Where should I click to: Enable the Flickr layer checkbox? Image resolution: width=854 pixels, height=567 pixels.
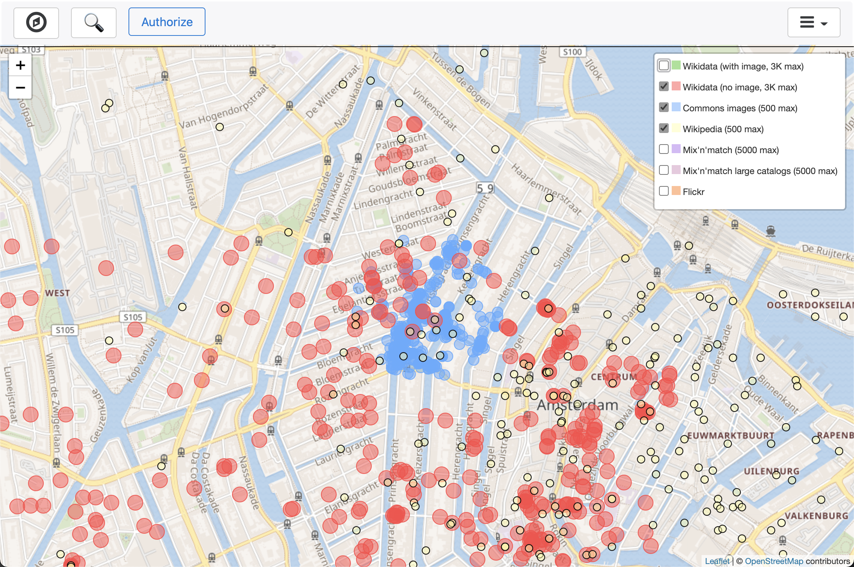pyautogui.click(x=664, y=191)
